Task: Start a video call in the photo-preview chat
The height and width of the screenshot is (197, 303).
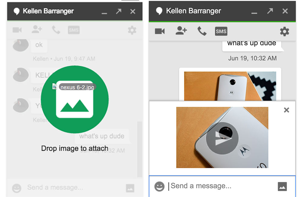Action: coord(160,31)
